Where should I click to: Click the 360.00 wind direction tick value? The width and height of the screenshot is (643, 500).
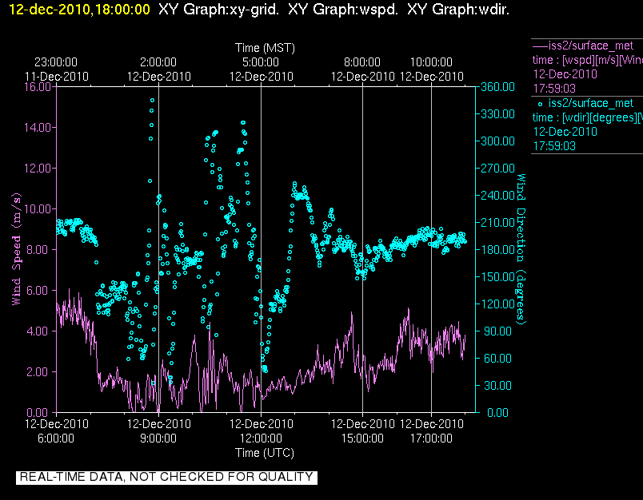tap(497, 87)
